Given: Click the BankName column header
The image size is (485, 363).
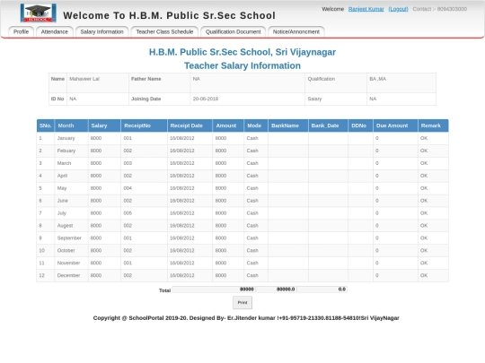Looking at the screenshot, I should [x=288, y=125].
